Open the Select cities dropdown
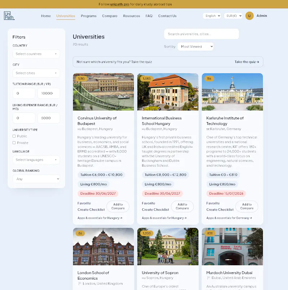This screenshot has height=290, width=288. (x=36, y=73)
